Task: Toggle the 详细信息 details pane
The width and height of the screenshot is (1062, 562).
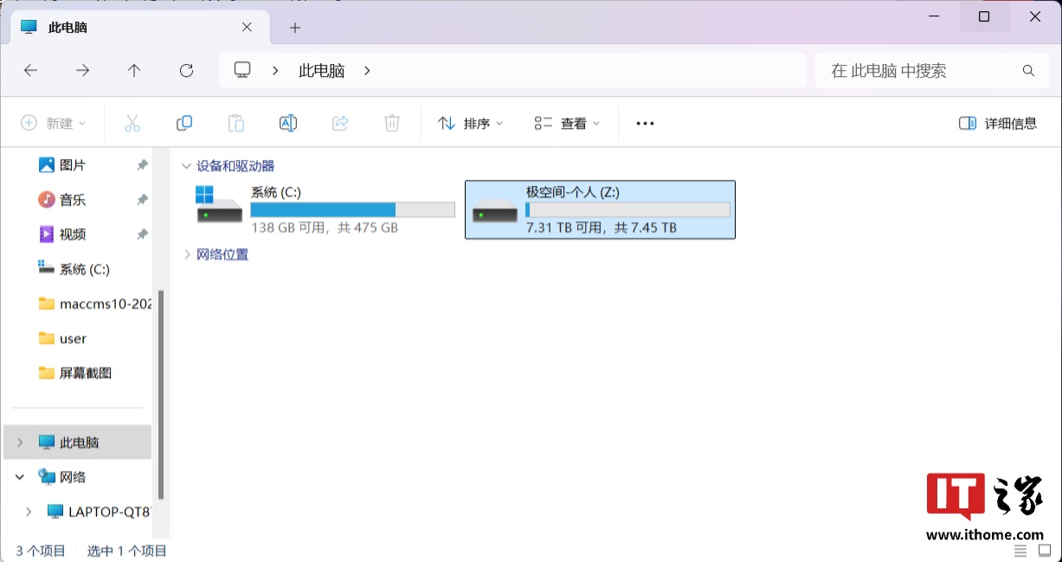Action: click(x=998, y=124)
